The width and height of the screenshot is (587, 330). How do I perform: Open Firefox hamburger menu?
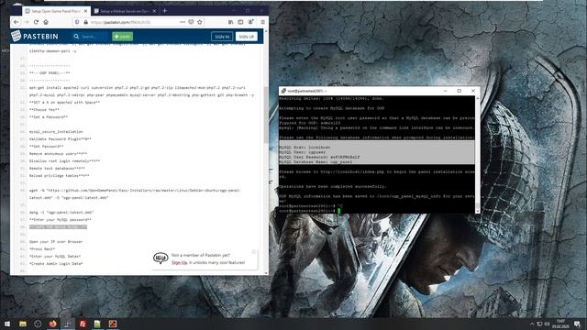tap(263, 22)
